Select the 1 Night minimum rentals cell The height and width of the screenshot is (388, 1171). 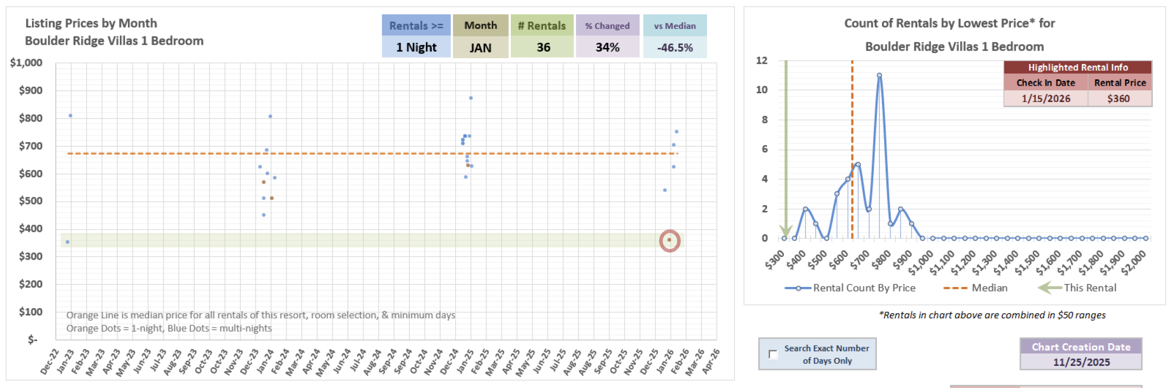(x=416, y=47)
